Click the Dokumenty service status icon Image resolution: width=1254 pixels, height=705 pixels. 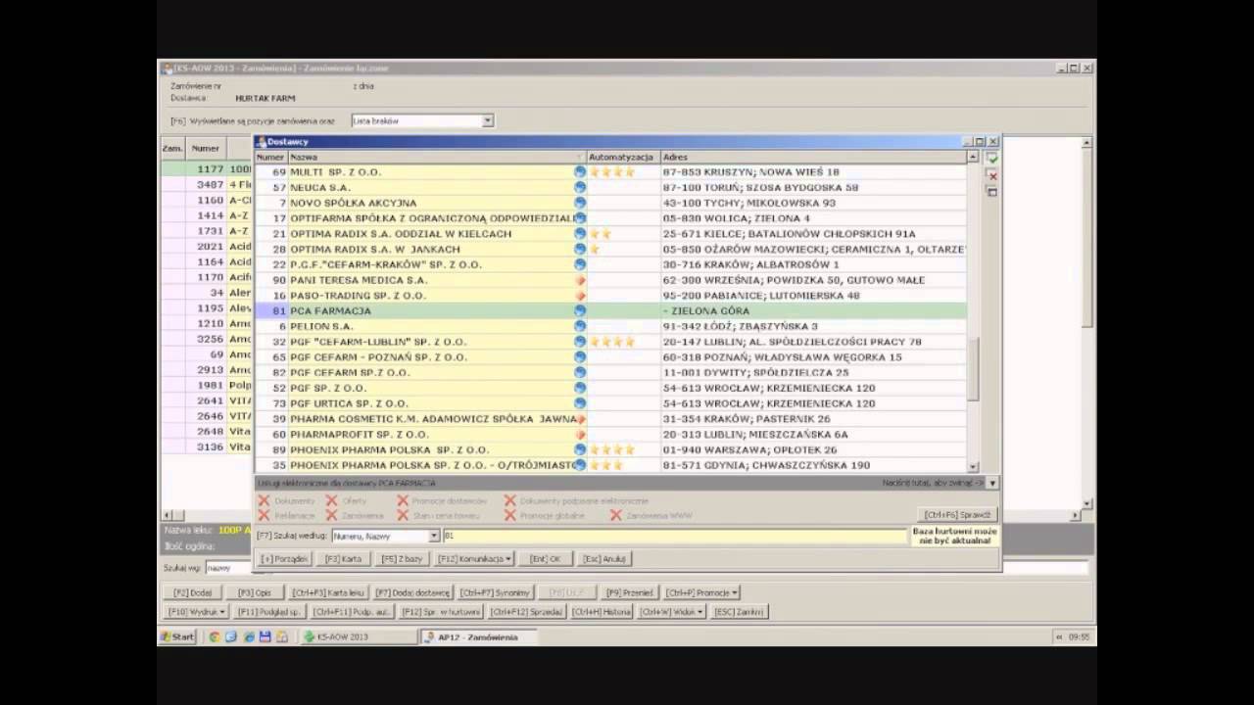click(264, 500)
